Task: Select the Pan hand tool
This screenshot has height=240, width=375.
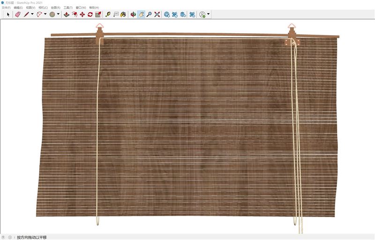Action: [141, 15]
